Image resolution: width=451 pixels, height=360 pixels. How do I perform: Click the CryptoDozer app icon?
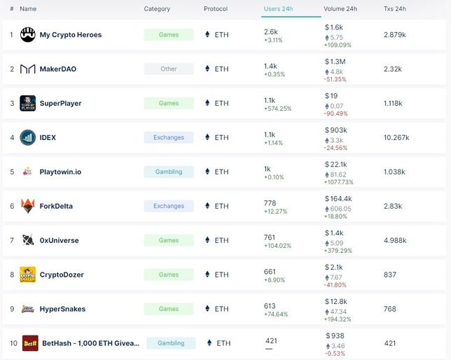tap(28, 275)
